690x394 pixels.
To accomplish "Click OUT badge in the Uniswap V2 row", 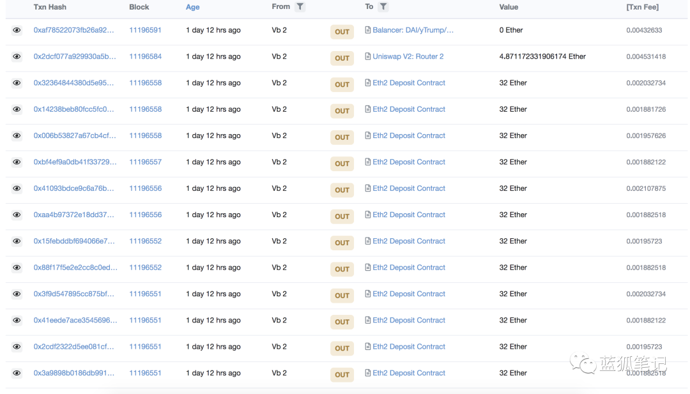I will point(342,58).
